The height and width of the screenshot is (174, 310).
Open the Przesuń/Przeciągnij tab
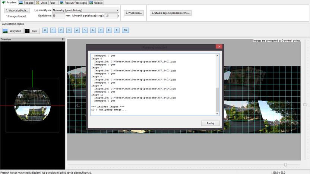(73, 3)
